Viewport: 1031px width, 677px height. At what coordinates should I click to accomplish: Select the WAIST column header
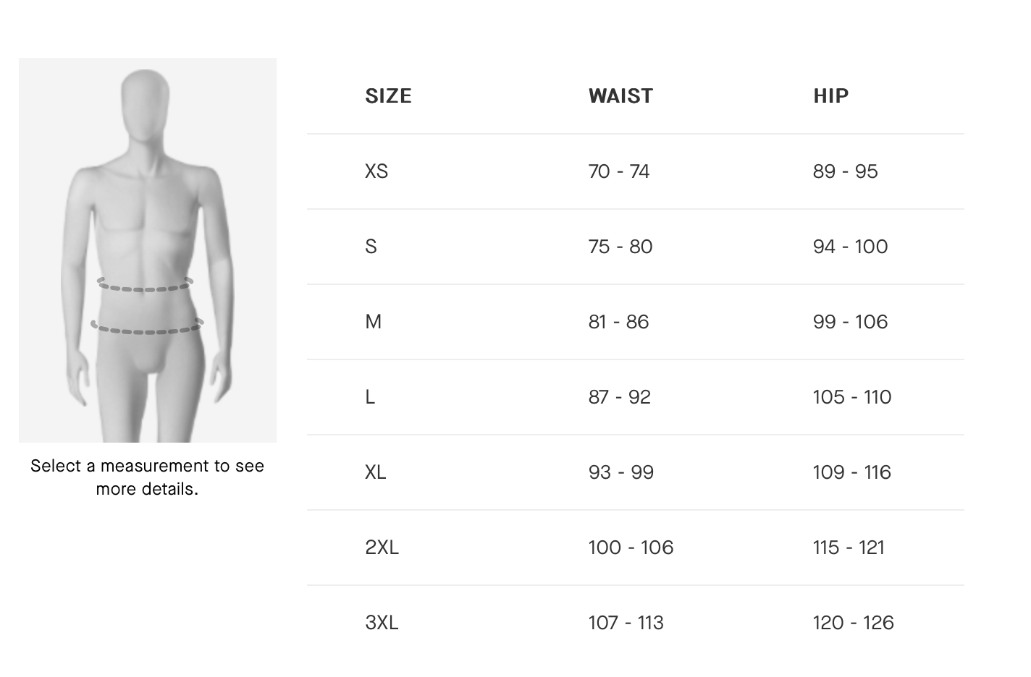tap(620, 96)
